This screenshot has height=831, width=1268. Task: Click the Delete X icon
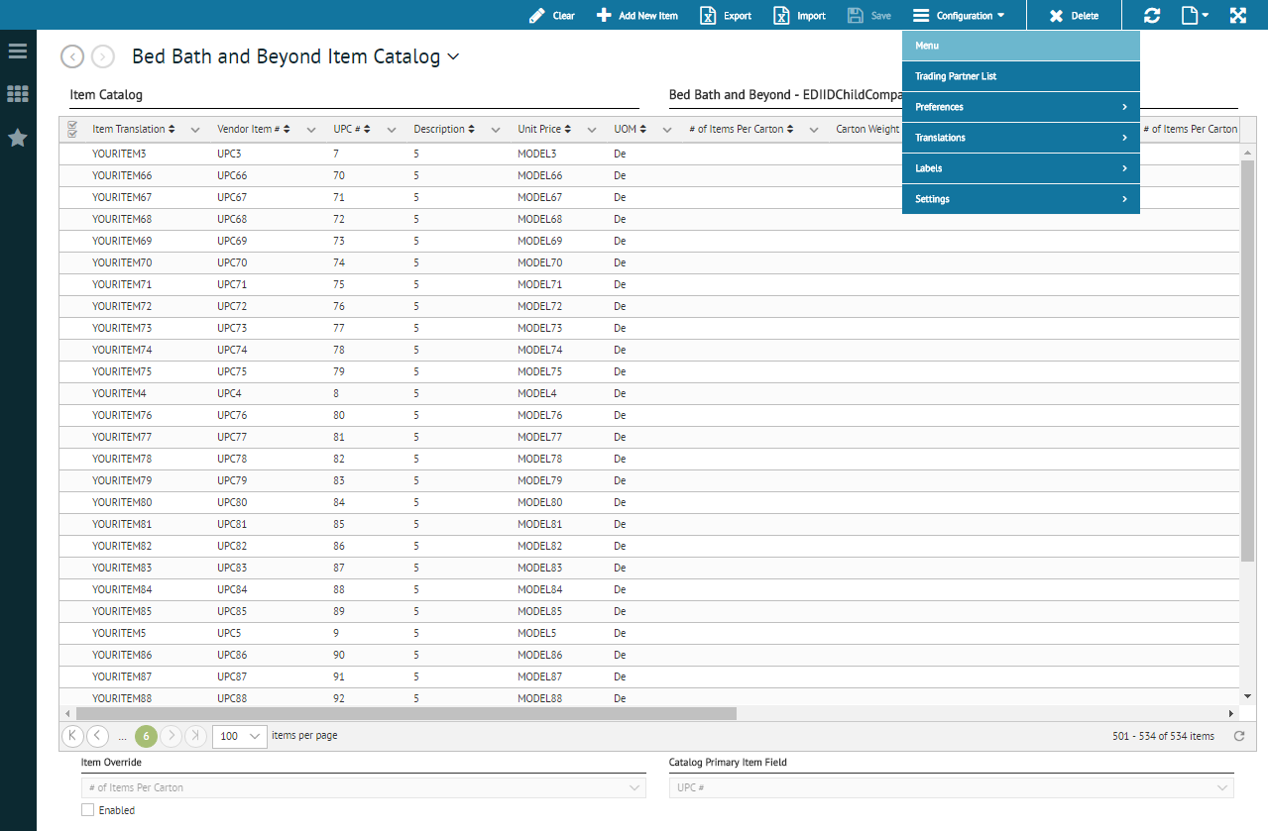click(1056, 16)
